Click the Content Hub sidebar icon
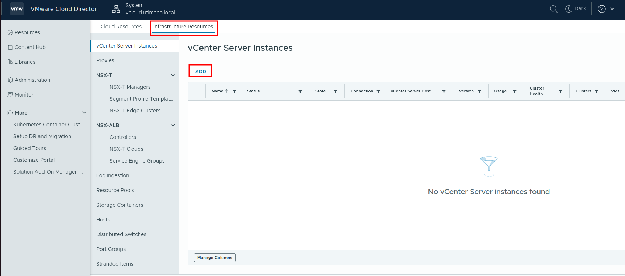This screenshot has height=276, width=625. 10,47
